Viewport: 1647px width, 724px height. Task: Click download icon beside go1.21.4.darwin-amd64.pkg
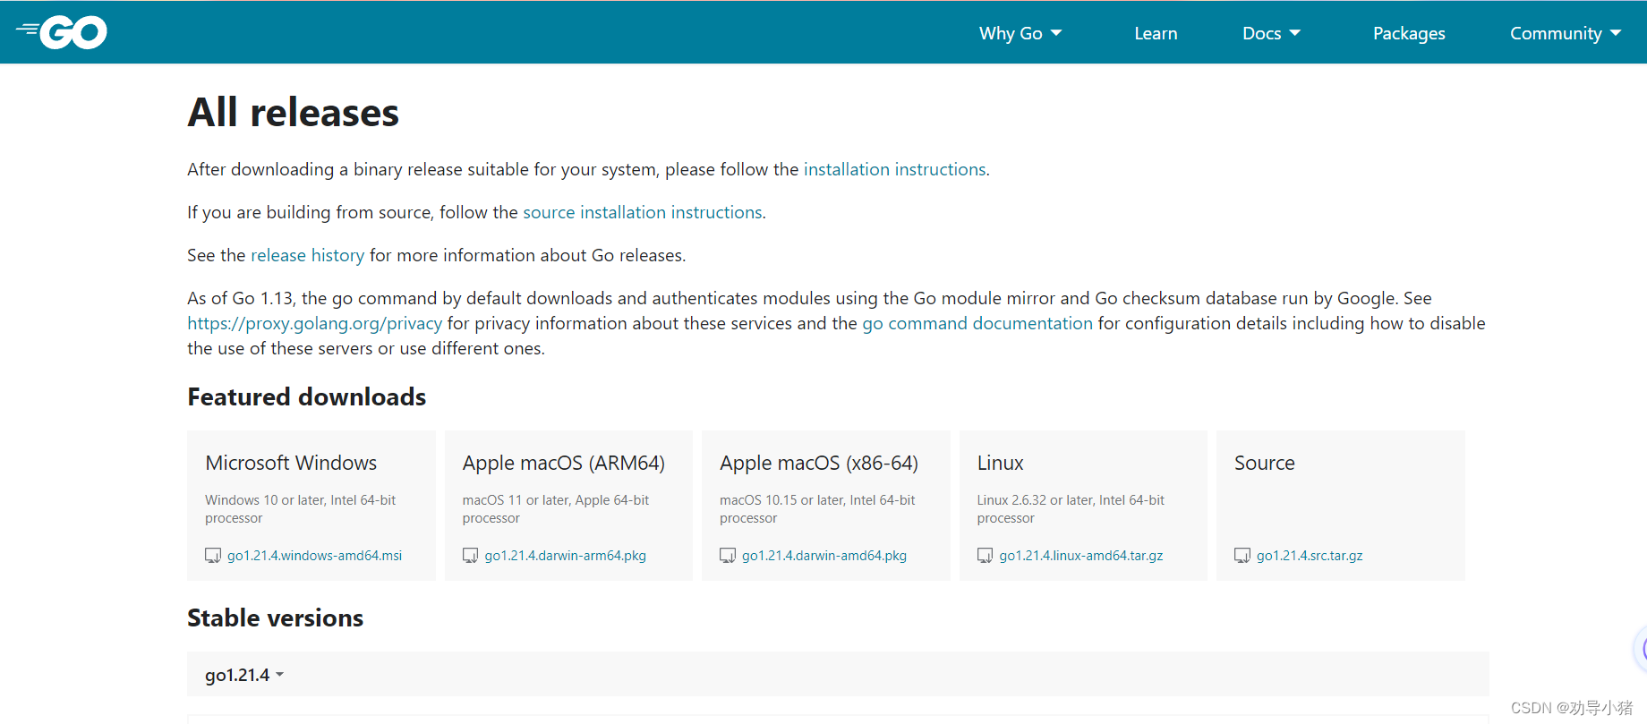[x=728, y=556]
